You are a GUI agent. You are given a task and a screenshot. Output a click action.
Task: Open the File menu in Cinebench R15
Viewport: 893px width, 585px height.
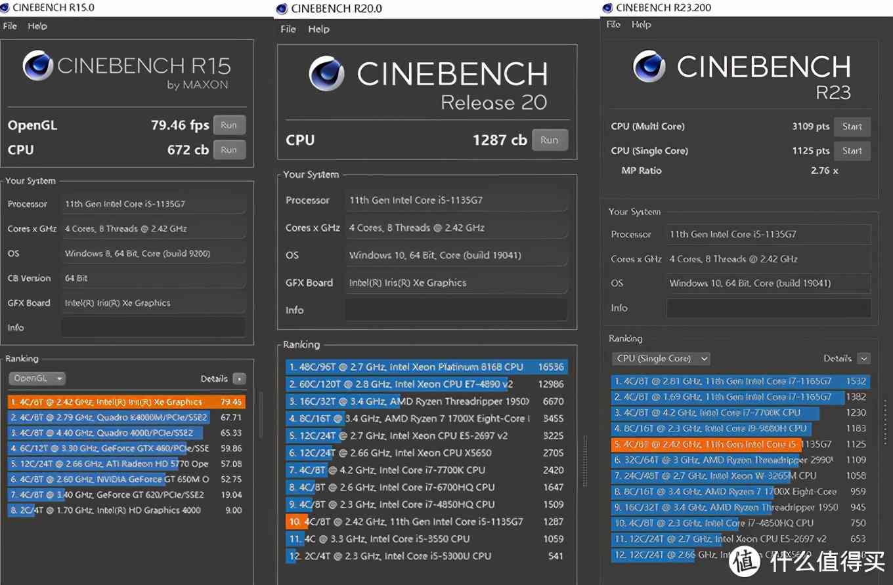click(10, 26)
